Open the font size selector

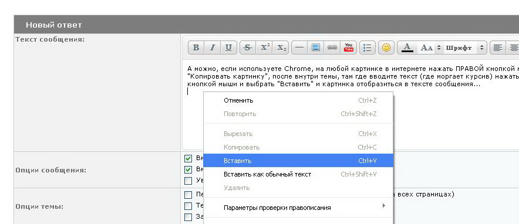(430, 47)
